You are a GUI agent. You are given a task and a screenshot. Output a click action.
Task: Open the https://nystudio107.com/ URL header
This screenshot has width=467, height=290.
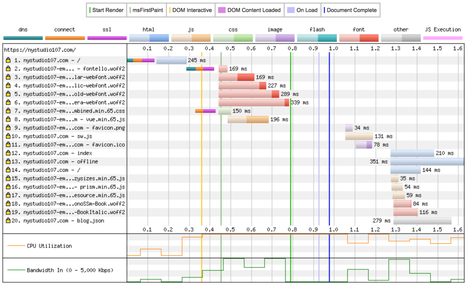pyautogui.click(x=40, y=49)
